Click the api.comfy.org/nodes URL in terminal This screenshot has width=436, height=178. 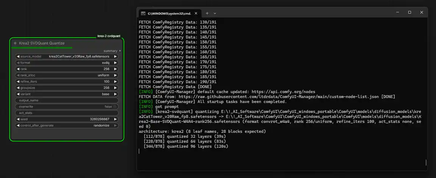[283, 92]
